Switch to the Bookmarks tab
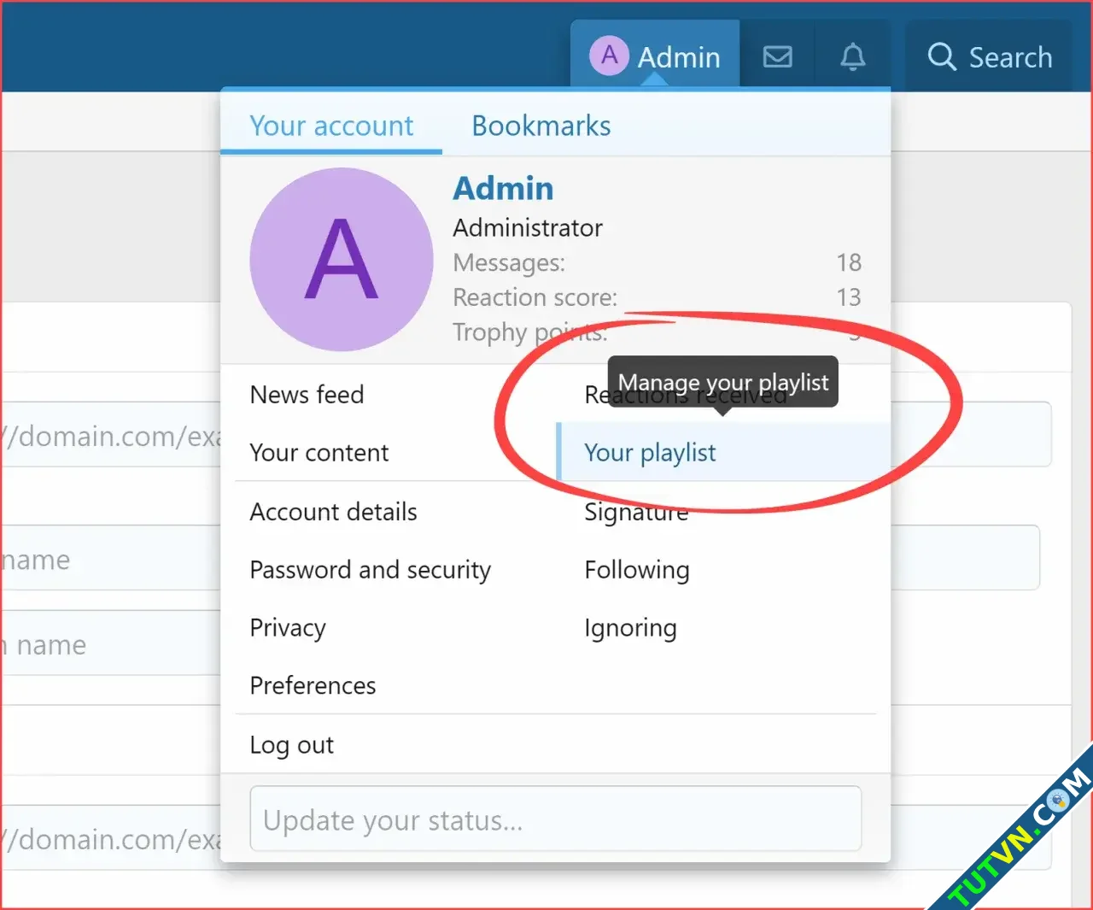Screen dimensions: 1093x910 (541, 126)
